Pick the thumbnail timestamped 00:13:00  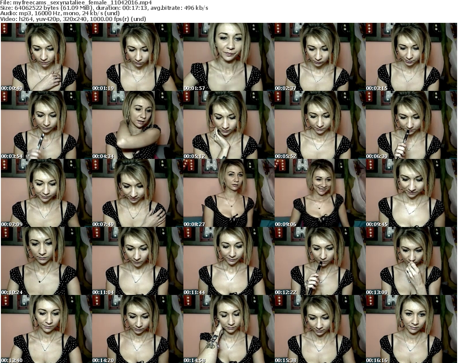tap(411, 261)
